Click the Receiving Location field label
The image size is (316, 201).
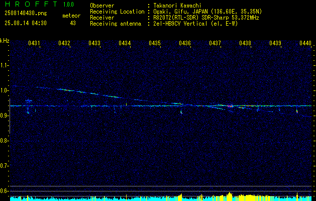pyautogui.click(x=117, y=12)
